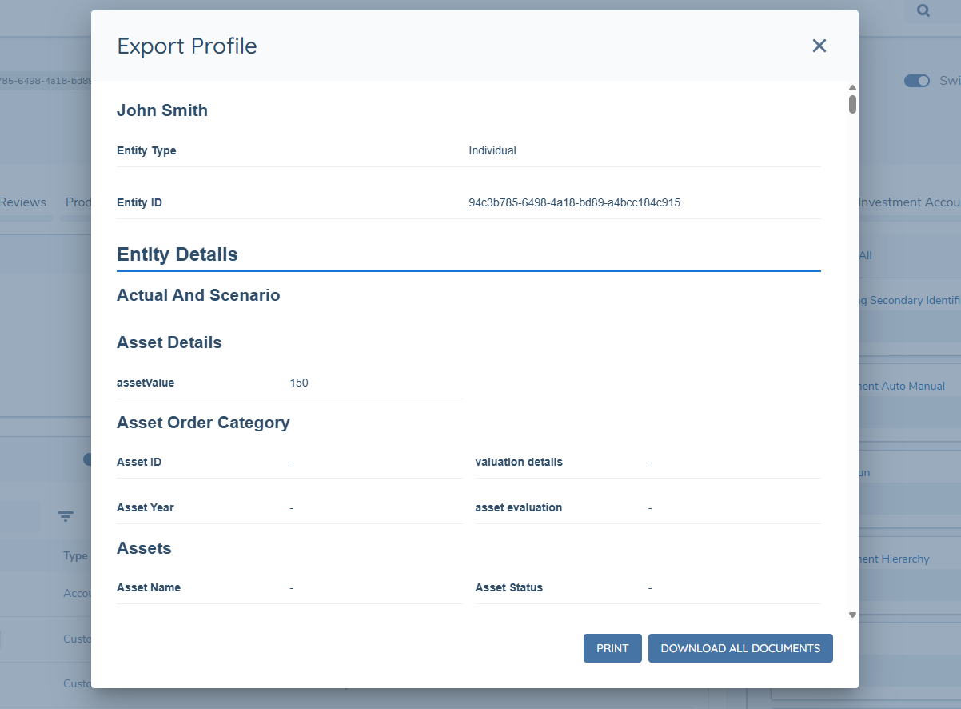961x709 pixels.
Task: Click the filter icon above the table
Action: tap(65, 516)
